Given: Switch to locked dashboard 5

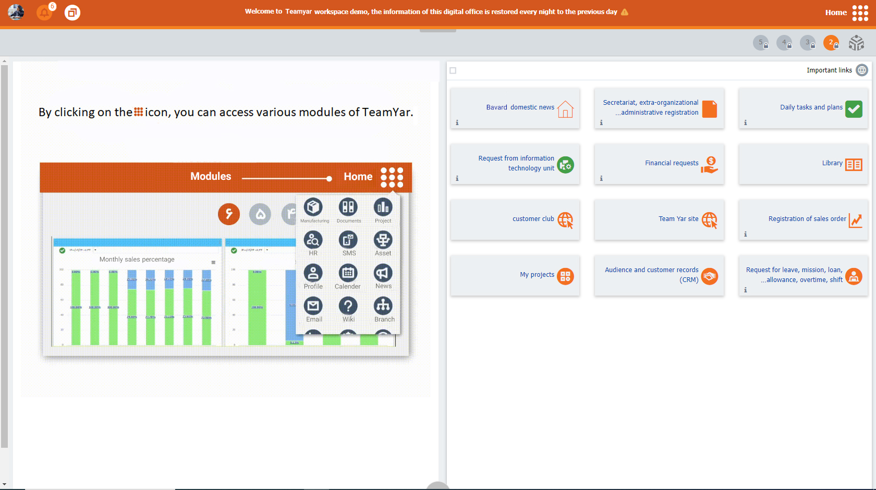Looking at the screenshot, I should point(761,43).
